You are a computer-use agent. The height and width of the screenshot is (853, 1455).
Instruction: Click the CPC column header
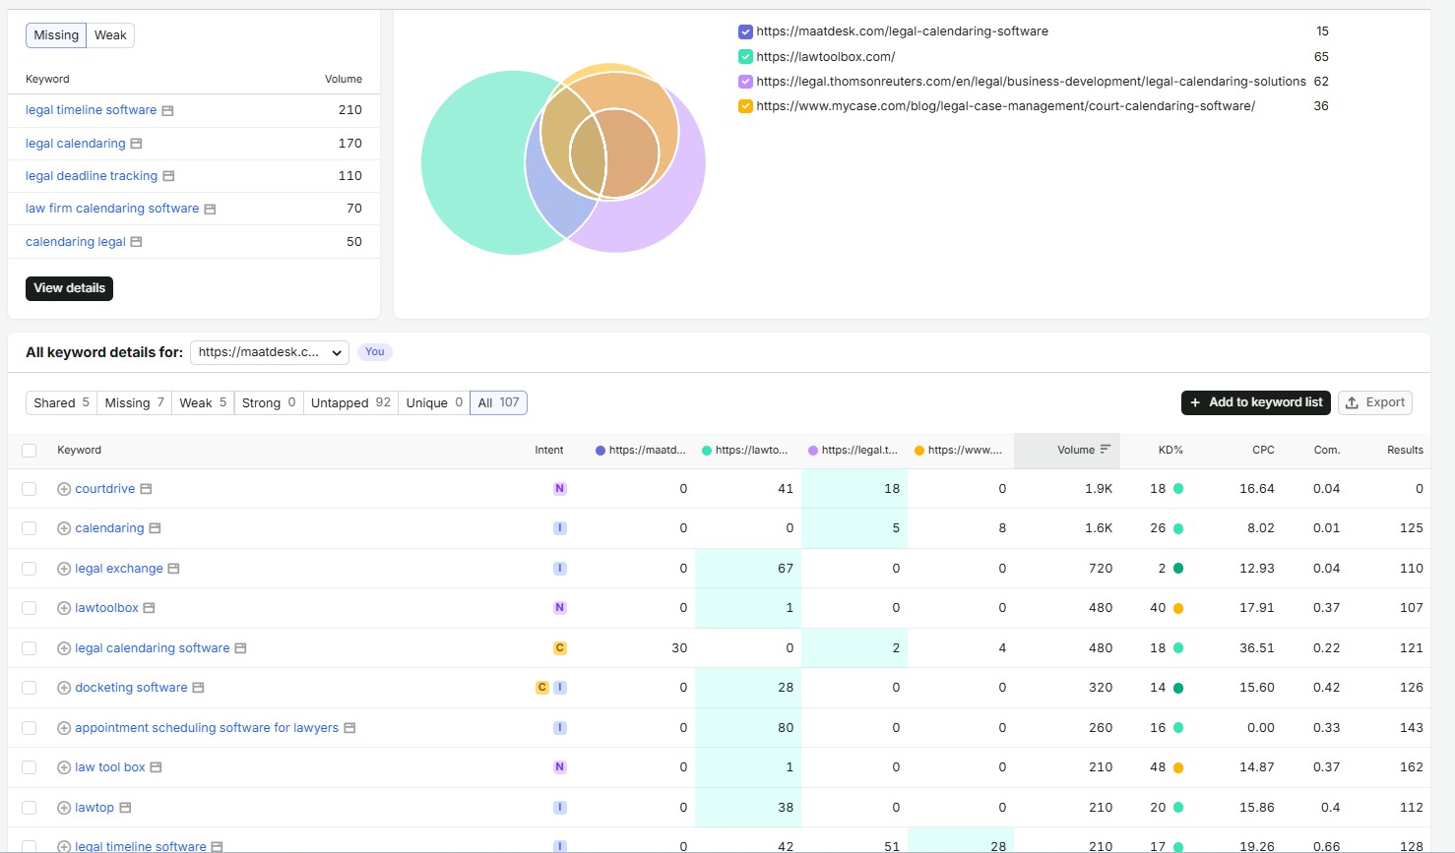click(1263, 450)
